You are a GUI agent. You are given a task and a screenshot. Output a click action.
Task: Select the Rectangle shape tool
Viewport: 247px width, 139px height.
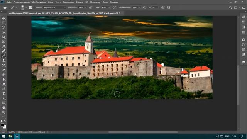[3, 103]
